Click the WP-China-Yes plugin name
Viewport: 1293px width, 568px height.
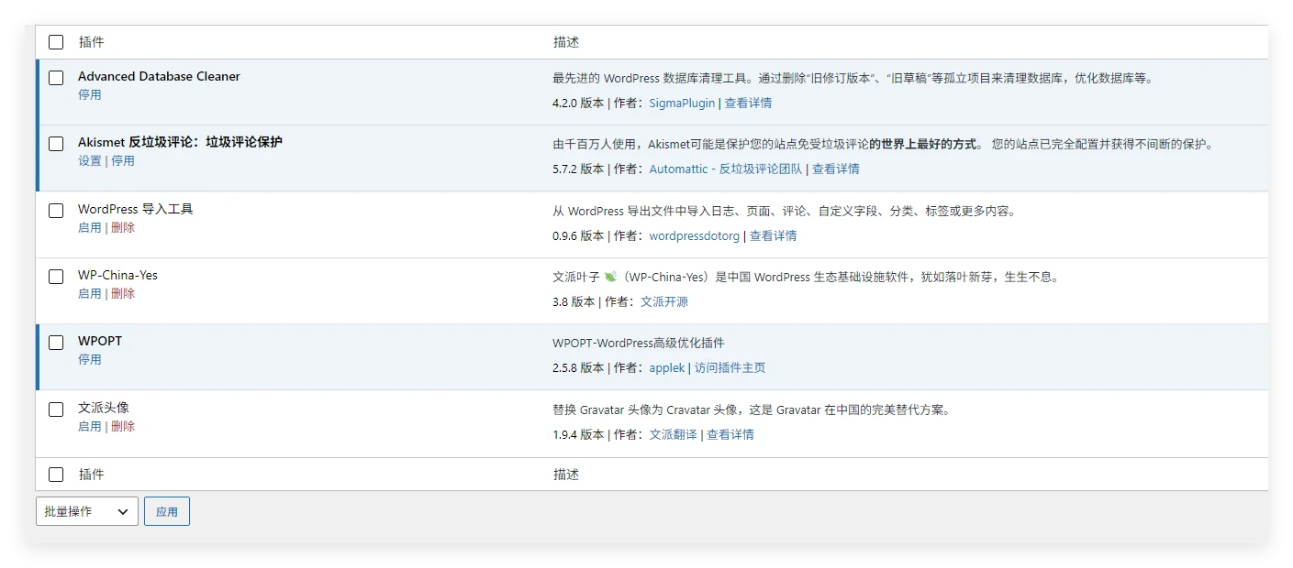[x=117, y=275]
